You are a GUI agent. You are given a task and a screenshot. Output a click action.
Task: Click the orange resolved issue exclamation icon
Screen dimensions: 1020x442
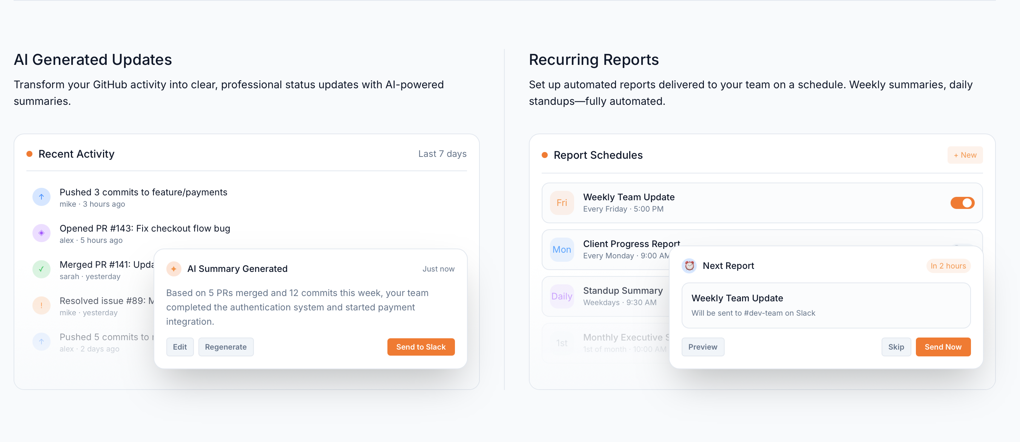point(41,305)
